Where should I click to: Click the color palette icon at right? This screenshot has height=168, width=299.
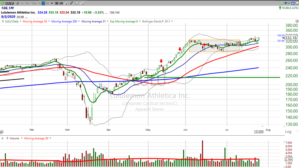(82, 3)
